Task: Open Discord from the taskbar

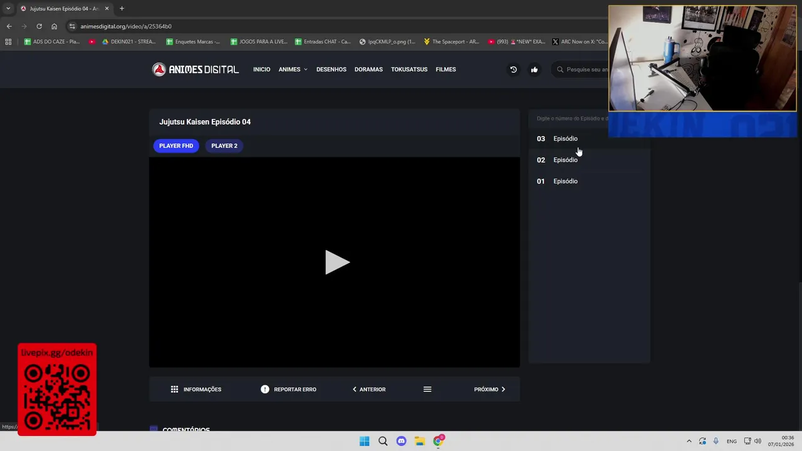Action: [x=401, y=441]
